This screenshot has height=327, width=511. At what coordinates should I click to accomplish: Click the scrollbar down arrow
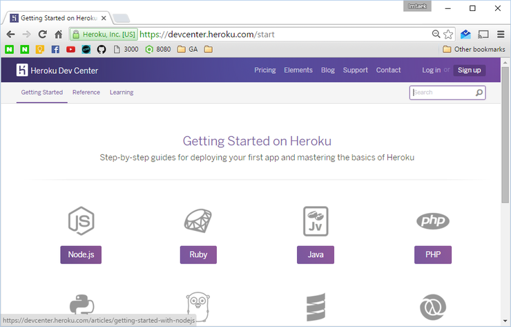(x=505, y=321)
